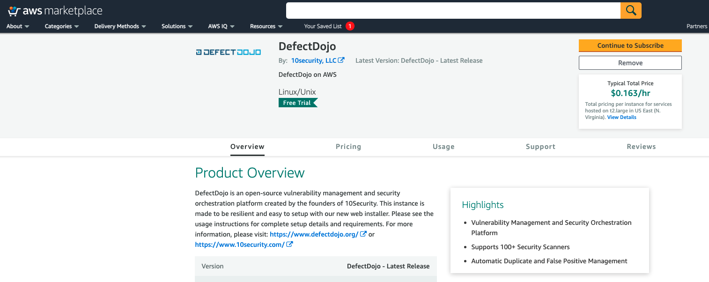
Task: Click the external link icon after 10security.com
Action: (291, 244)
